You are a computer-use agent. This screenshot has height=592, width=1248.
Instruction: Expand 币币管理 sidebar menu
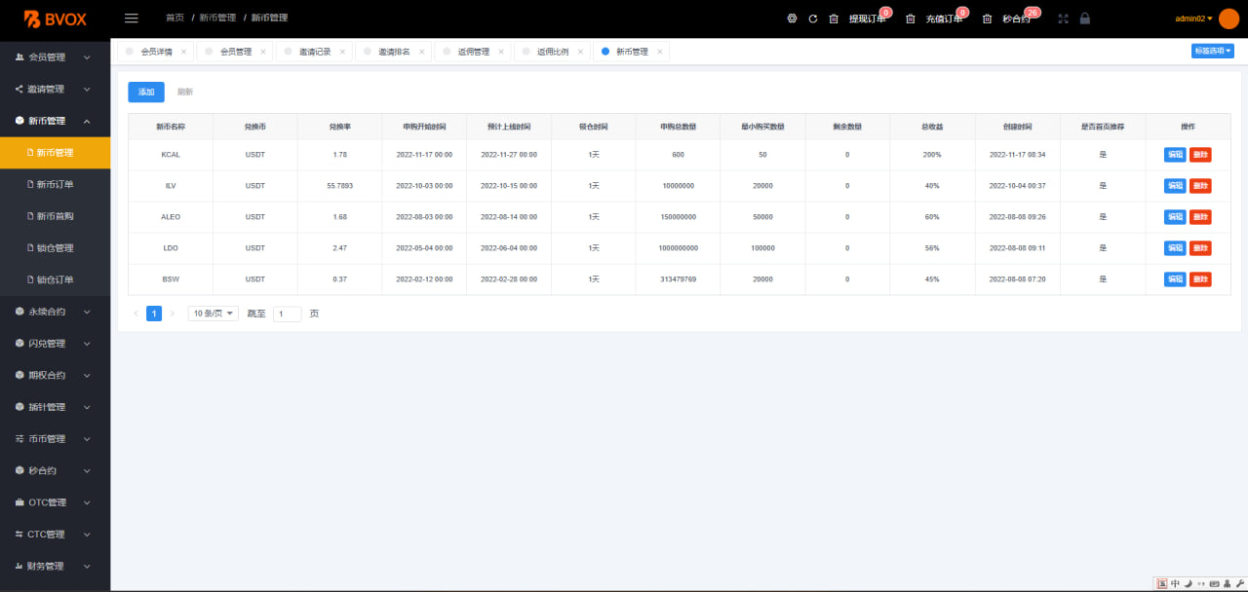click(x=55, y=439)
